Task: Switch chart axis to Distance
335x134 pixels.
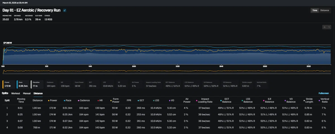Action: 324,10
